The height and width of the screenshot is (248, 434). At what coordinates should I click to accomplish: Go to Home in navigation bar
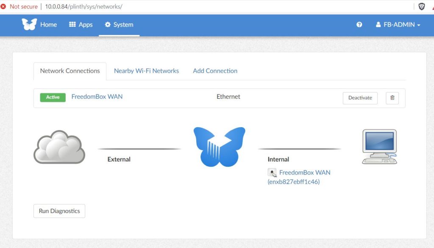48,25
